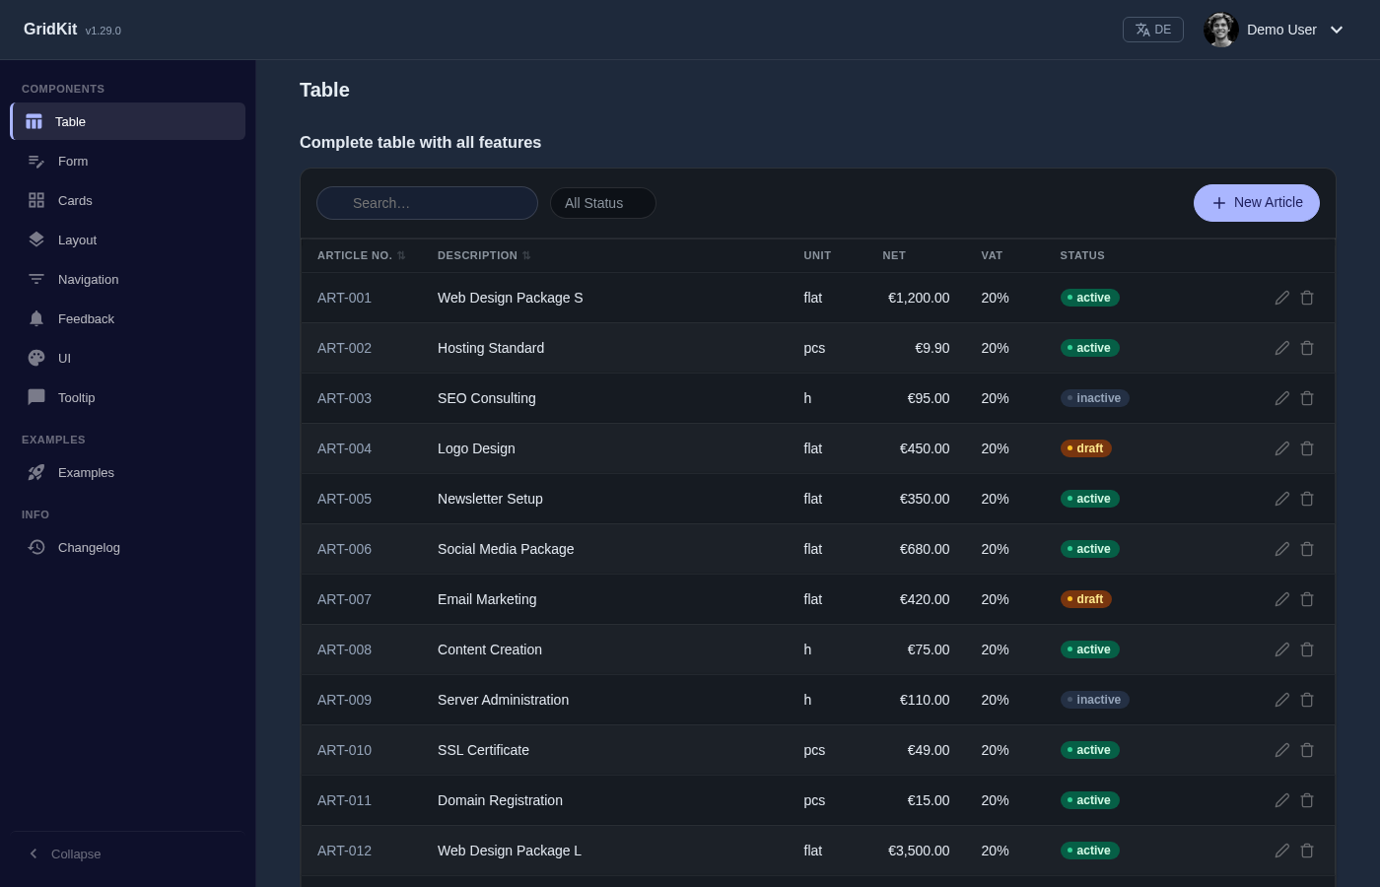Open Tooltip components page
Image resolution: width=1380 pixels, height=887 pixels.
pos(128,397)
